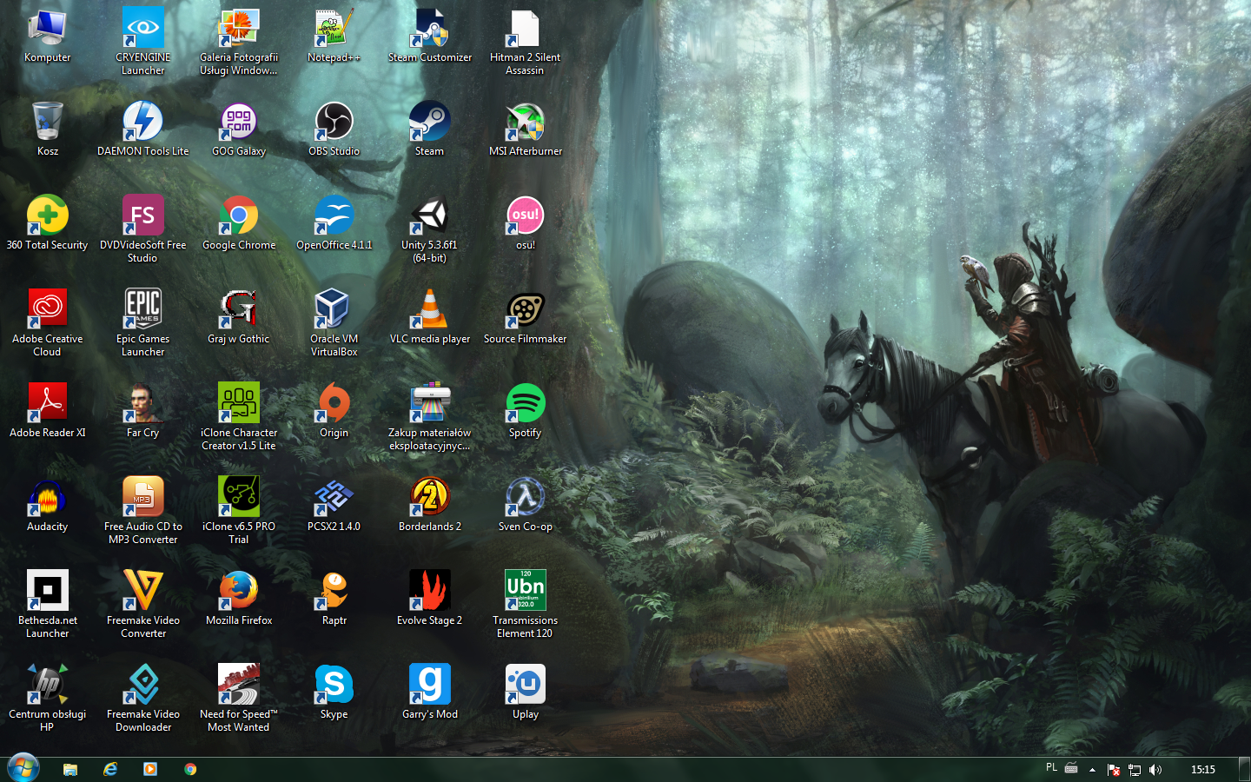Image resolution: width=1251 pixels, height=782 pixels.
Task: Select the Source Filmmaker icon
Action: [x=525, y=316]
